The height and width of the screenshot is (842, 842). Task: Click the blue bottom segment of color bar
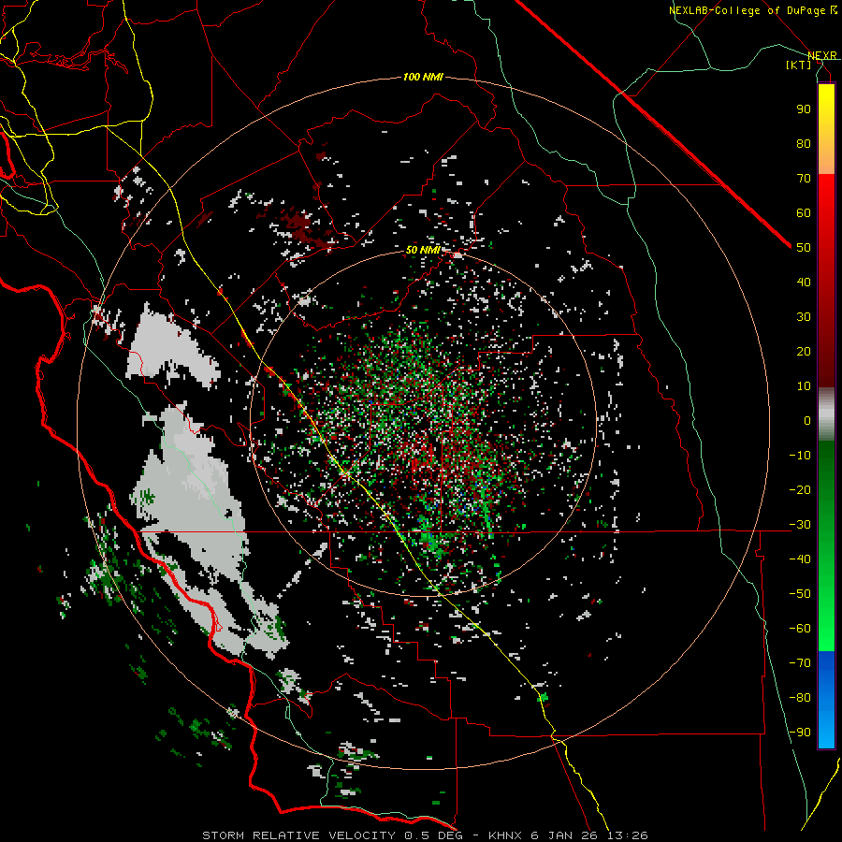tap(826, 700)
